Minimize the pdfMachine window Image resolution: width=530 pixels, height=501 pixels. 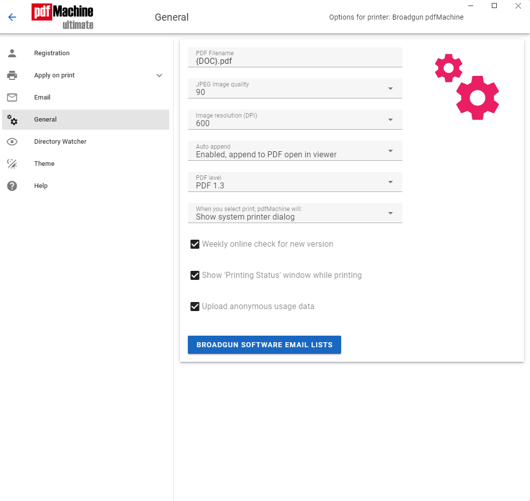coord(471,6)
